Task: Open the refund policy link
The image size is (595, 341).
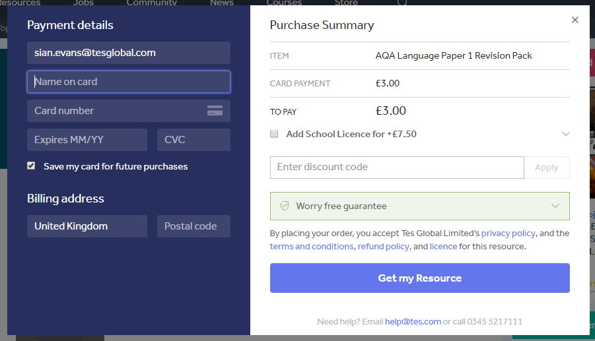Action: [x=383, y=247]
